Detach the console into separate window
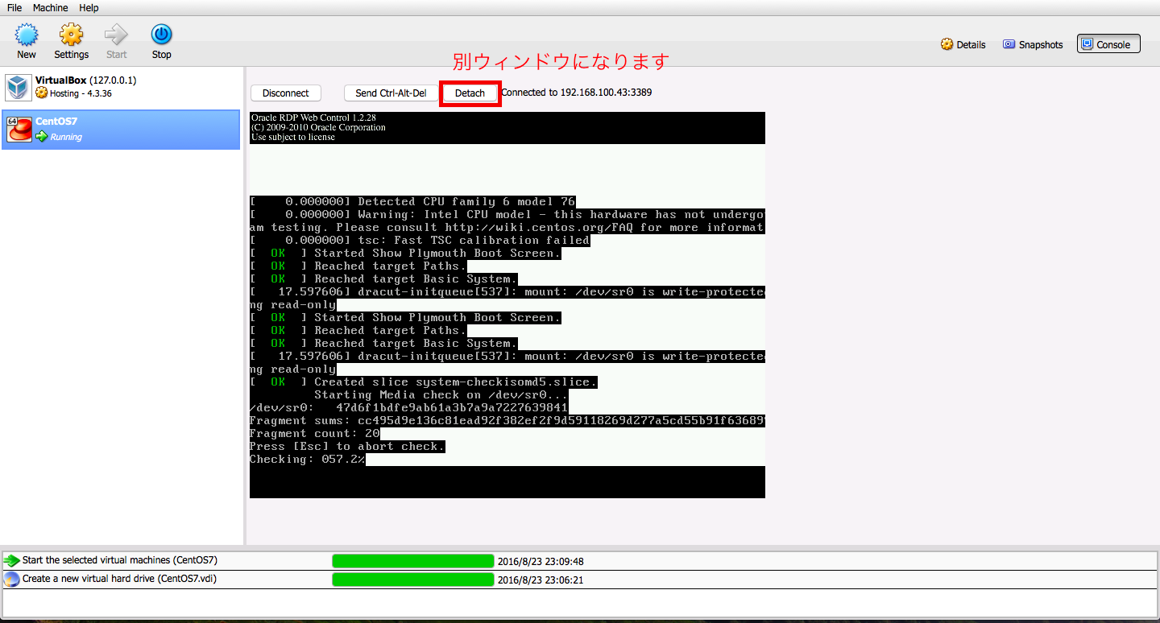The height and width of the screenshot is (623, 1160). click(x=470, y=93)
